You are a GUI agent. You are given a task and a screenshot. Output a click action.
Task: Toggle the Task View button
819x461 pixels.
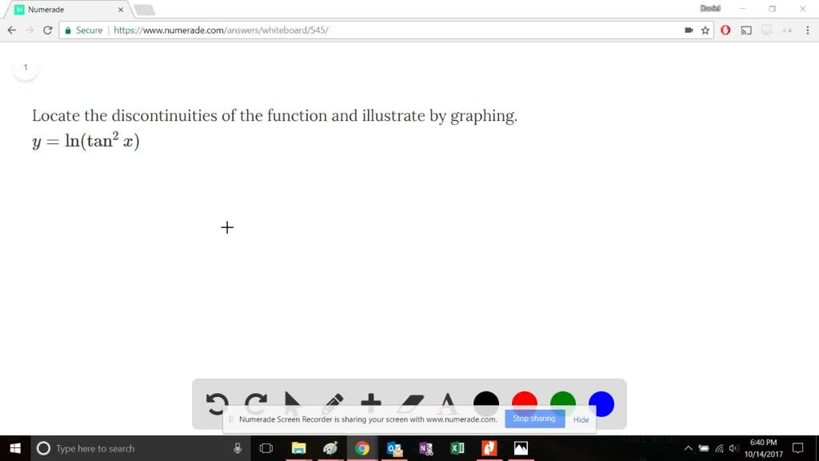point(266,448)
